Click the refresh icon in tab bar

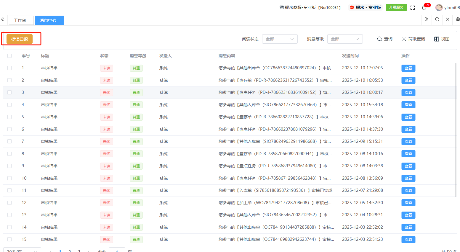pyautogui.click(x=437, y=19)
